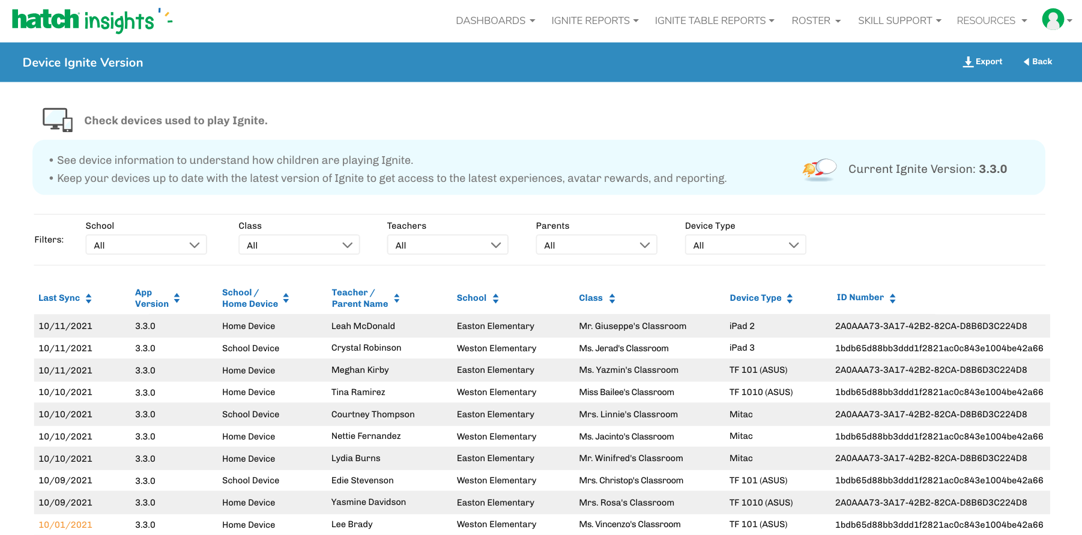Click Mr. Giuseppe's Classroom cell
The height and width of the screenshot is (535, 1082).
(633, 326)
